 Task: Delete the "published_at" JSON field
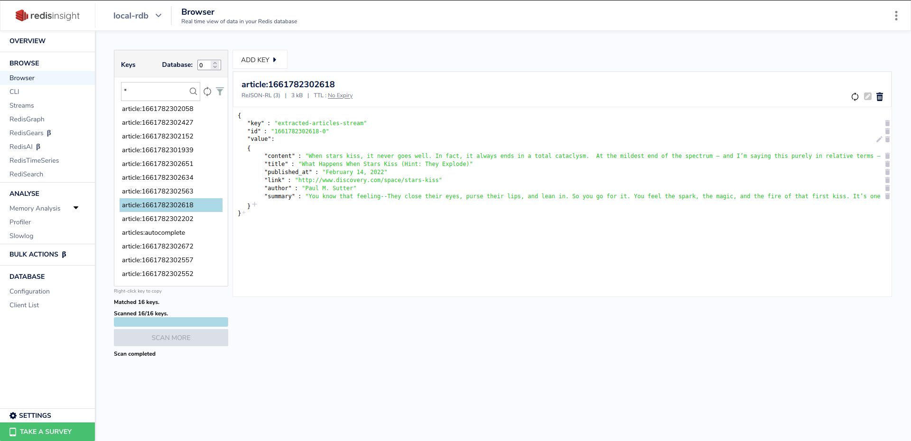887,172
